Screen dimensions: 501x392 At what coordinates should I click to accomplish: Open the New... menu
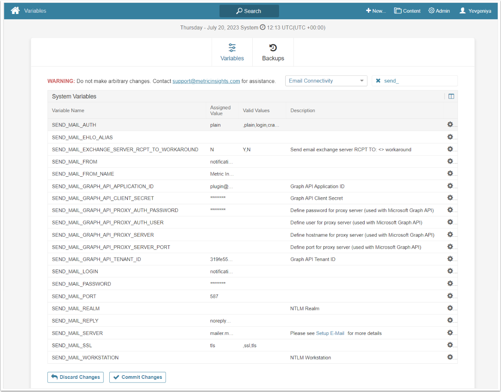click(376, 11)
